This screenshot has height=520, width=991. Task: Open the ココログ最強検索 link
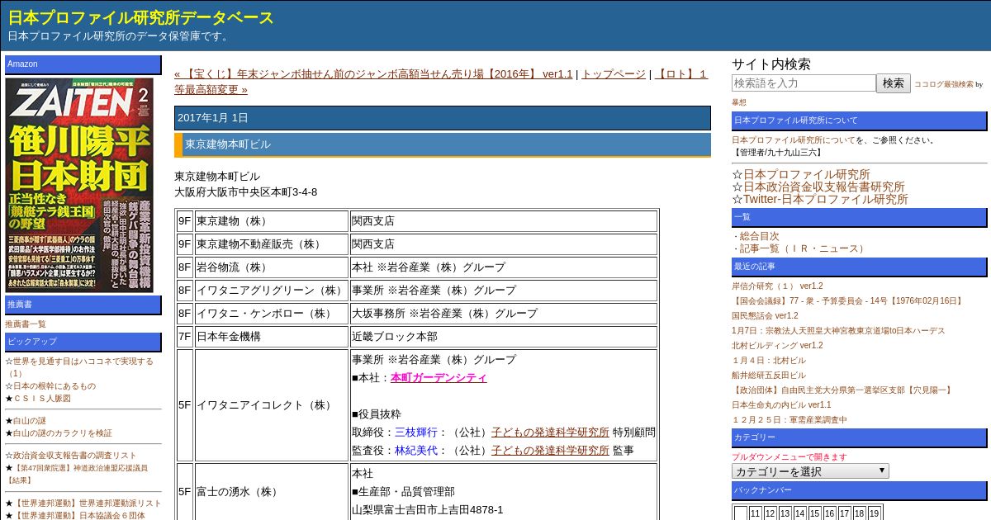(943, 84)
